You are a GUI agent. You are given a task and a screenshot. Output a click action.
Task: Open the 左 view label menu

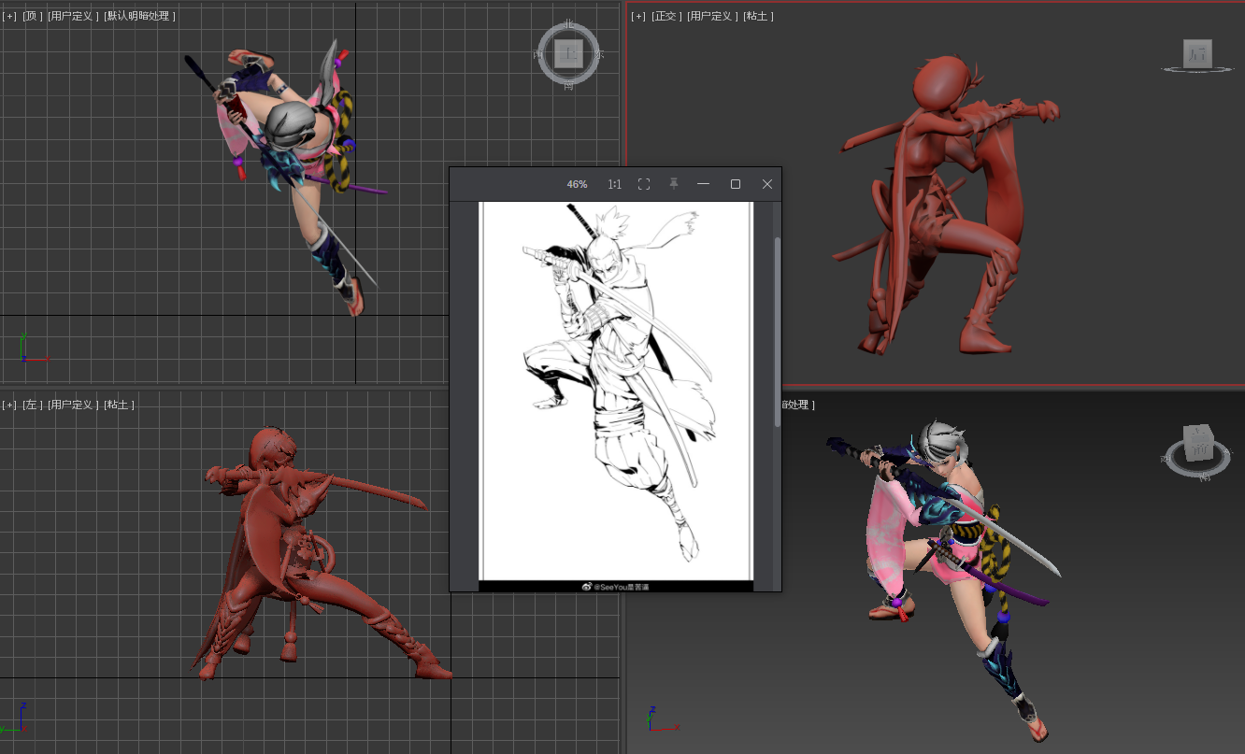point(33,405)
